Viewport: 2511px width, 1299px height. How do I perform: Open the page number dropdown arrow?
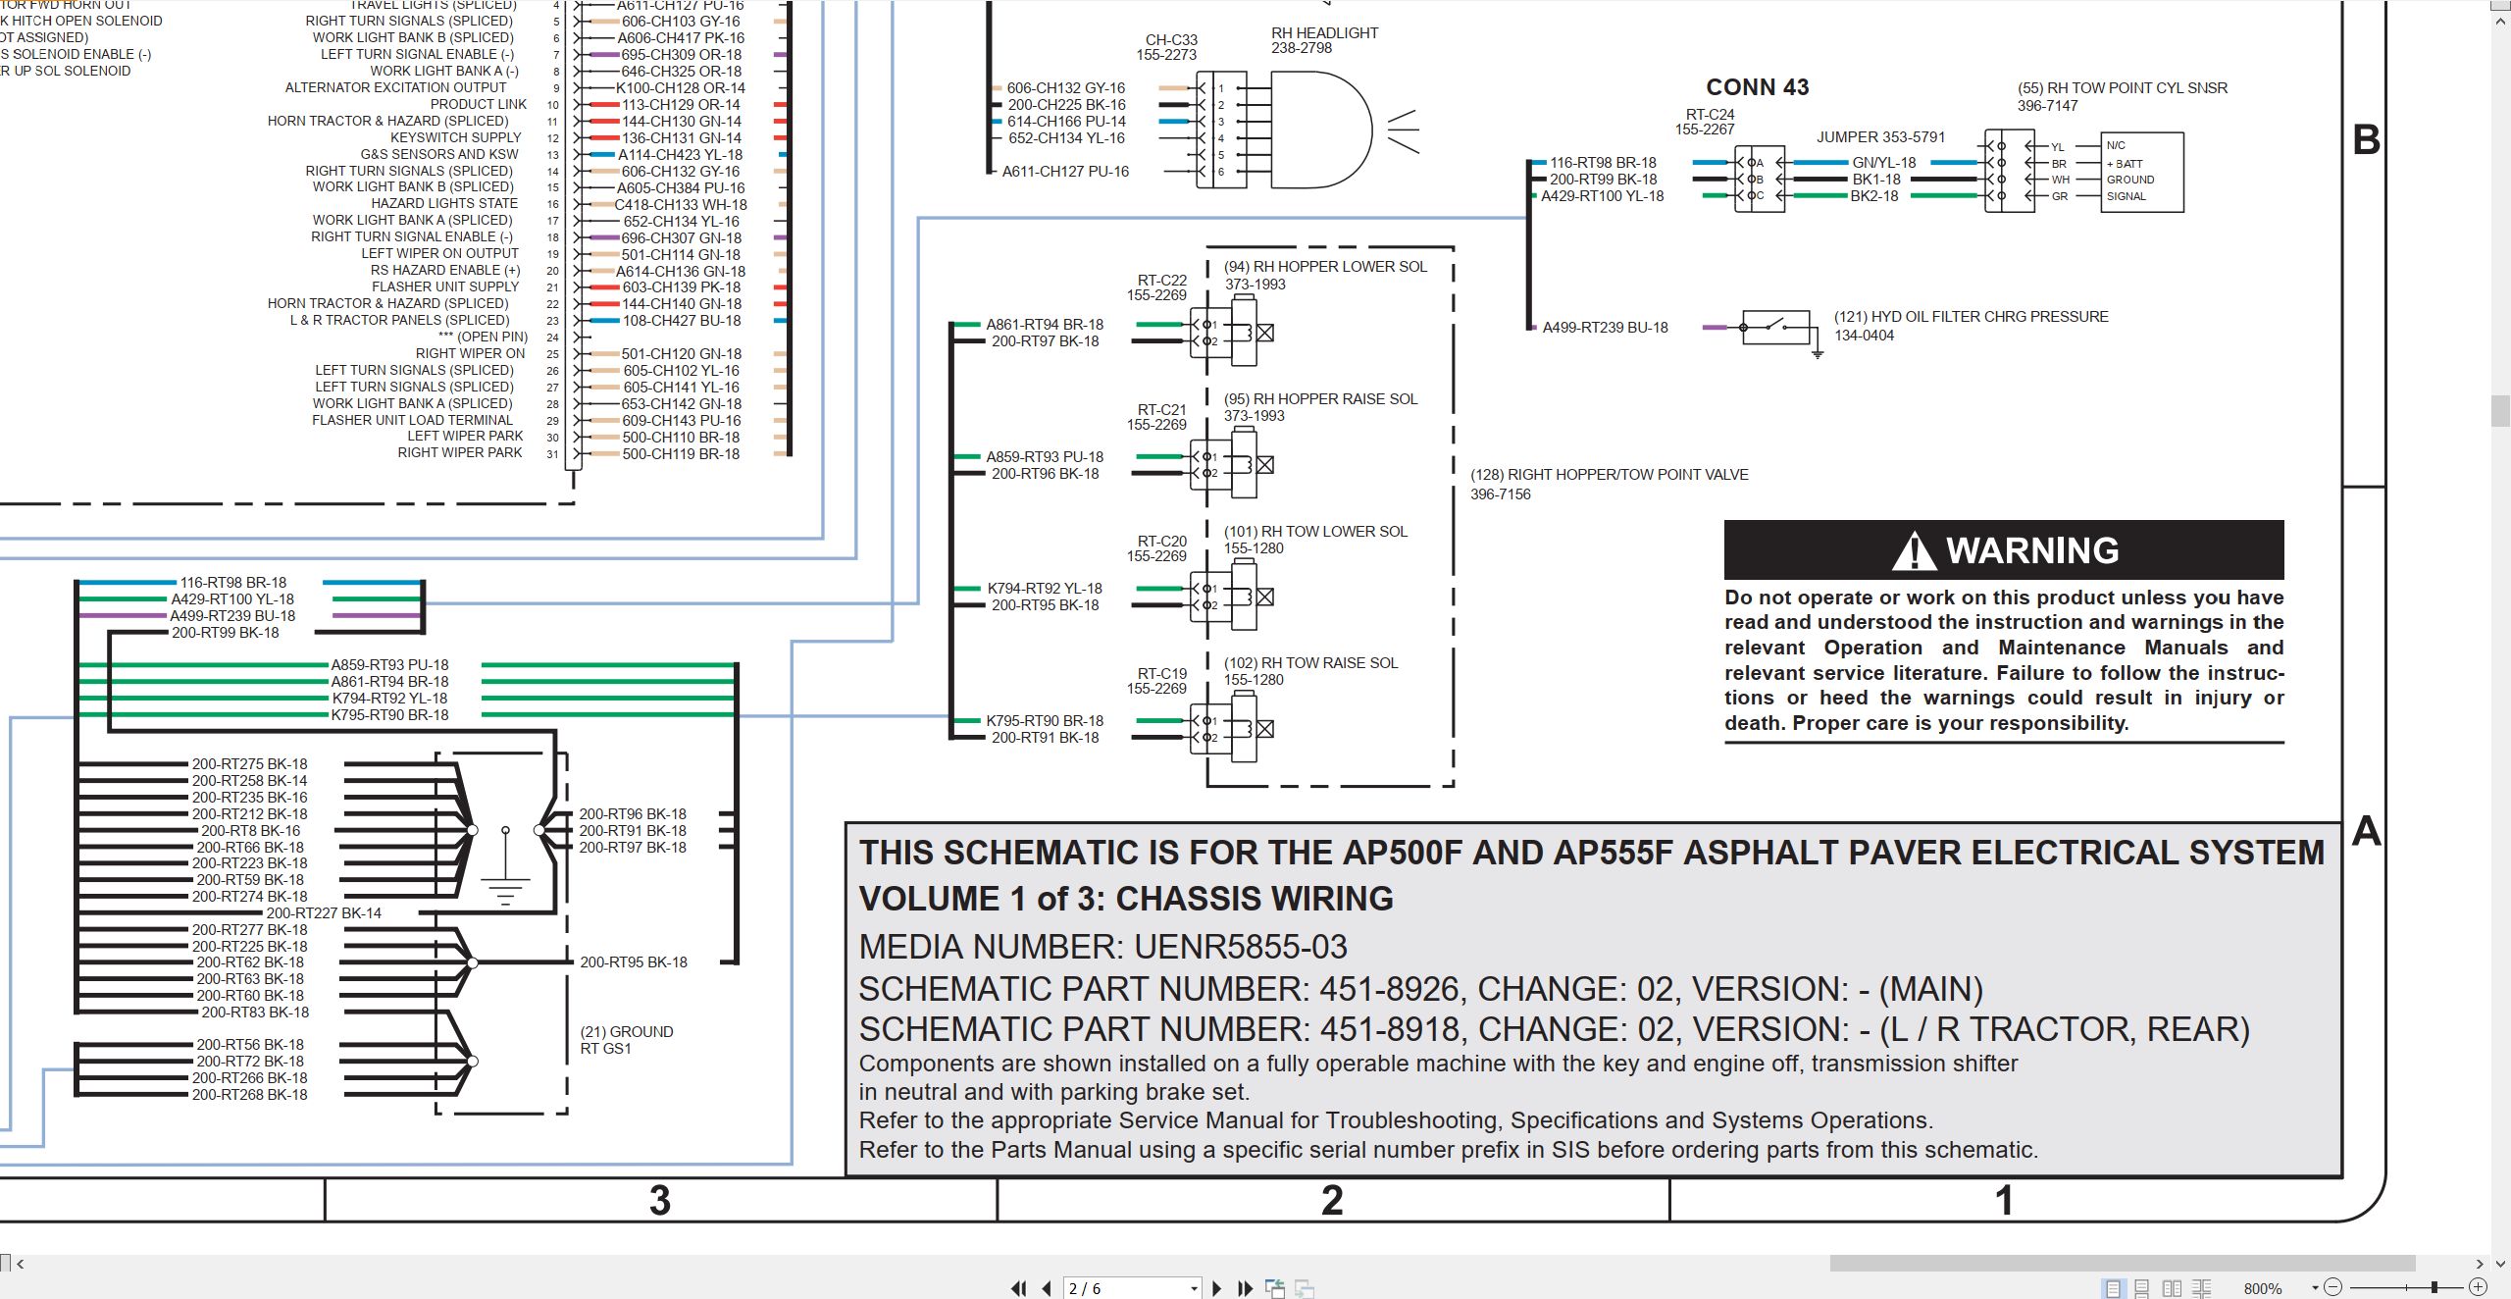point(1194,1288)
